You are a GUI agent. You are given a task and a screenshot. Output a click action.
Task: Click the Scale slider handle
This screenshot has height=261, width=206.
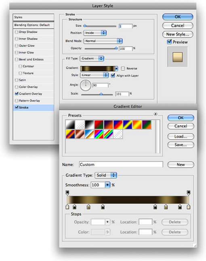pyautogui.click(x=101, y=94)
